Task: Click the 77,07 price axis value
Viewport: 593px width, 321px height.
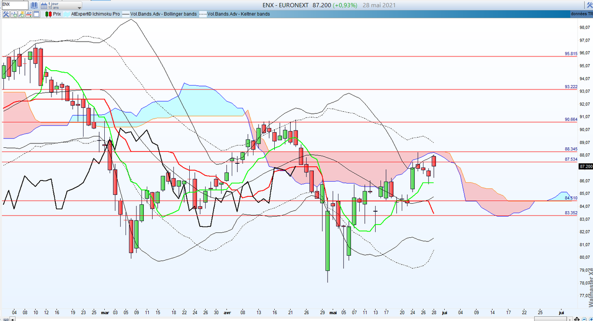Action: [585, 296]
